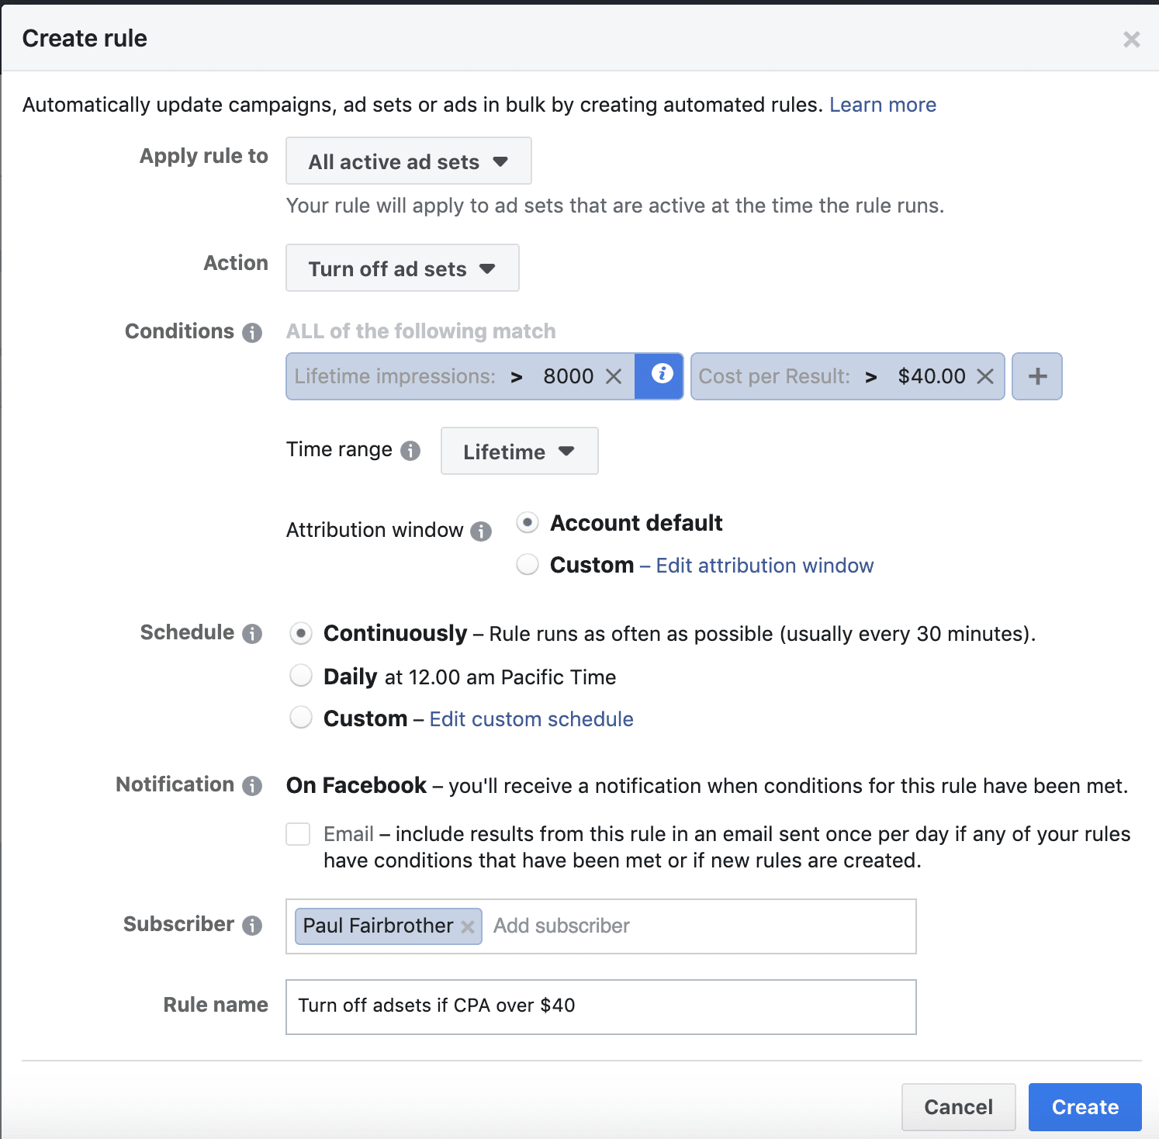The height and width of the screenshot is (1139, 1159).
Task: Click the Notification info icon
Action: pyautogui.click(x=252, y=786)
